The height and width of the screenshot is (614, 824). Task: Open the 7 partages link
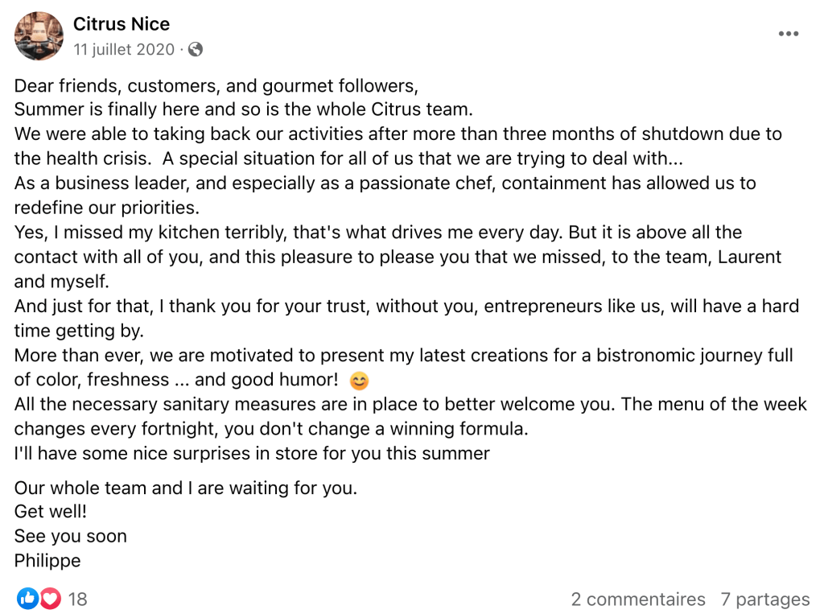(765, 599)
